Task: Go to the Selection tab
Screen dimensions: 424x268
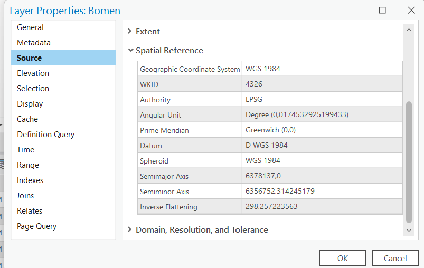Action: point(33,89)
